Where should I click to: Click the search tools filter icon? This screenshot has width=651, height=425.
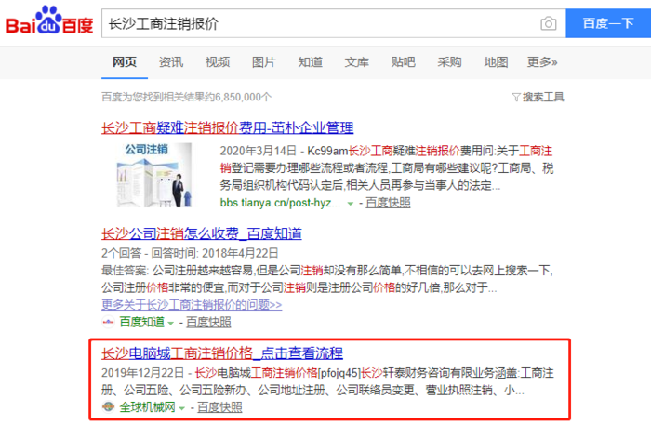click(515, 98)
